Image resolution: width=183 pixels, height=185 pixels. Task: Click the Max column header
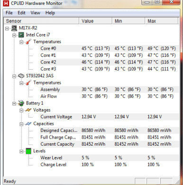(x=162, y=21)
